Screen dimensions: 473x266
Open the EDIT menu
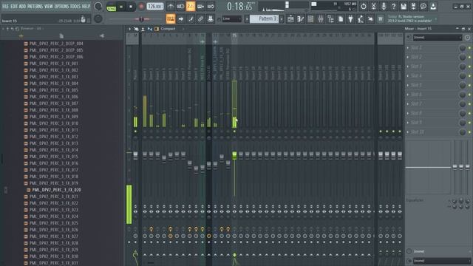(14, 7)
